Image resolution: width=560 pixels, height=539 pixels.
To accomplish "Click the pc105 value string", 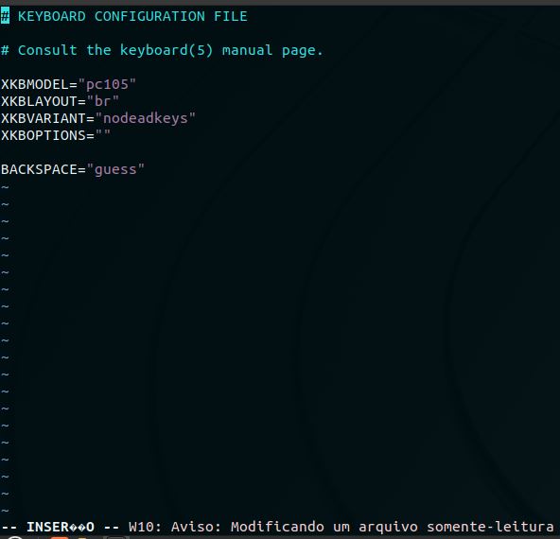I will pyautogui.click(x=107, y=84).
